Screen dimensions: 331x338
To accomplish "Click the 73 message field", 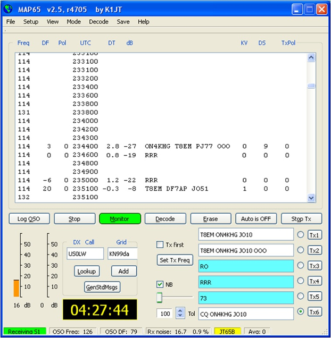I will click(x=246, y=298).
